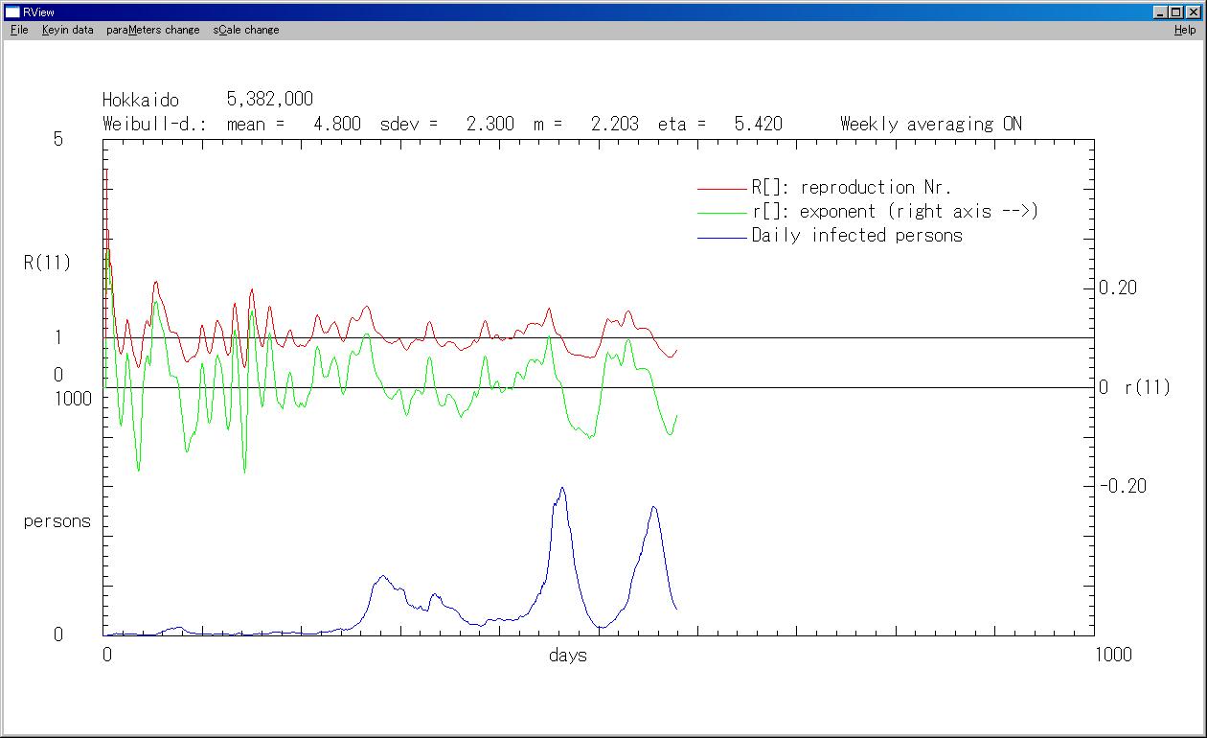1207x738 pixels.
Task: Open the paraMeters change menu
Action: point(152,30)
